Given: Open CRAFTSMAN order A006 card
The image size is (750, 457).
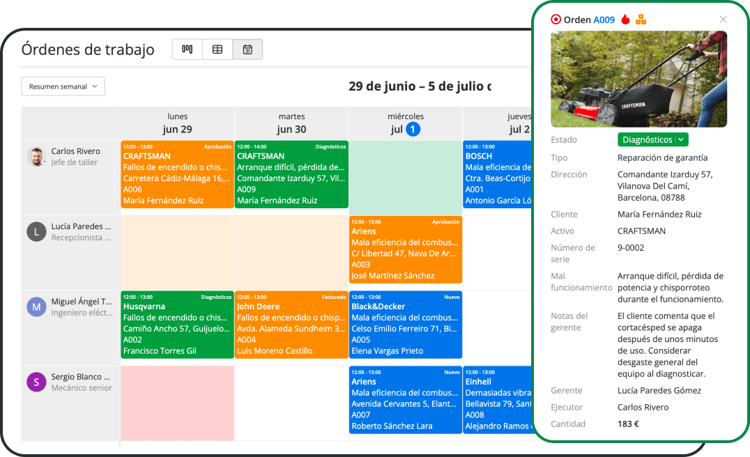Looking at the screenshot, I should [x=177, y=174].
